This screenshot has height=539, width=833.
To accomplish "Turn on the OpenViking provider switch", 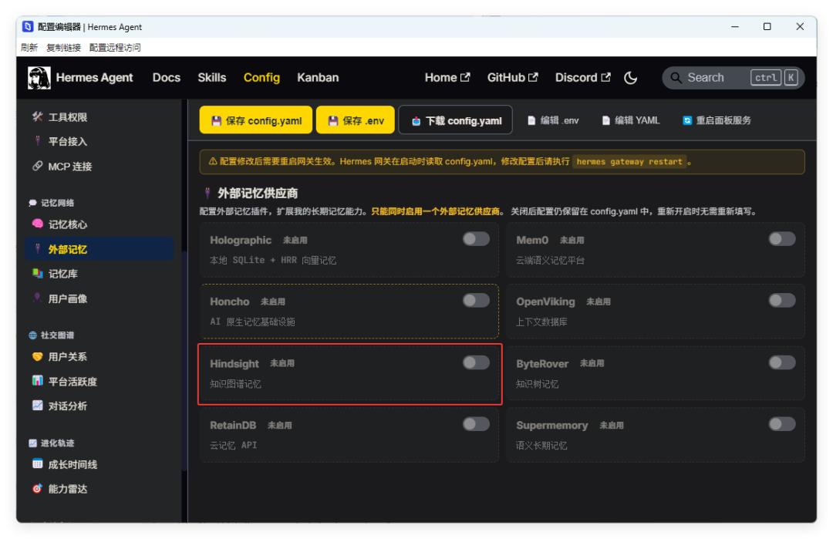I will tap(782, 301).
